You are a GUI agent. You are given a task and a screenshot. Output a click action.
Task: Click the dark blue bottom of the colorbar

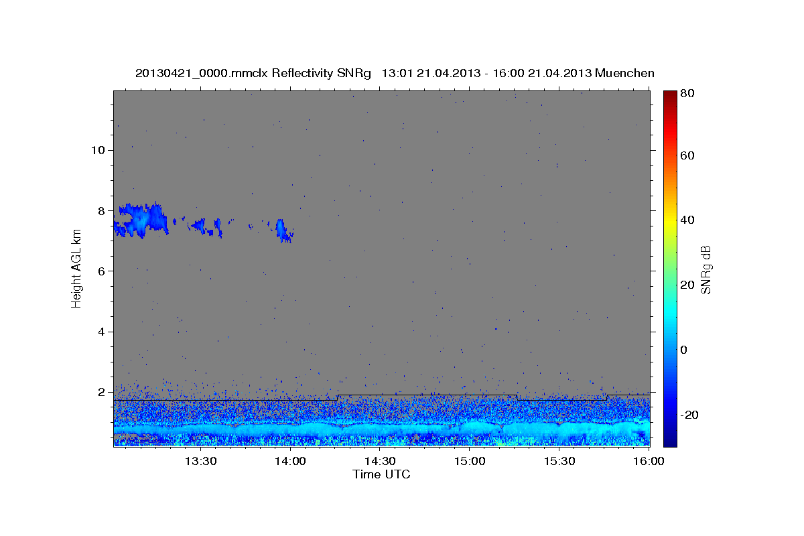click(670, 435)
